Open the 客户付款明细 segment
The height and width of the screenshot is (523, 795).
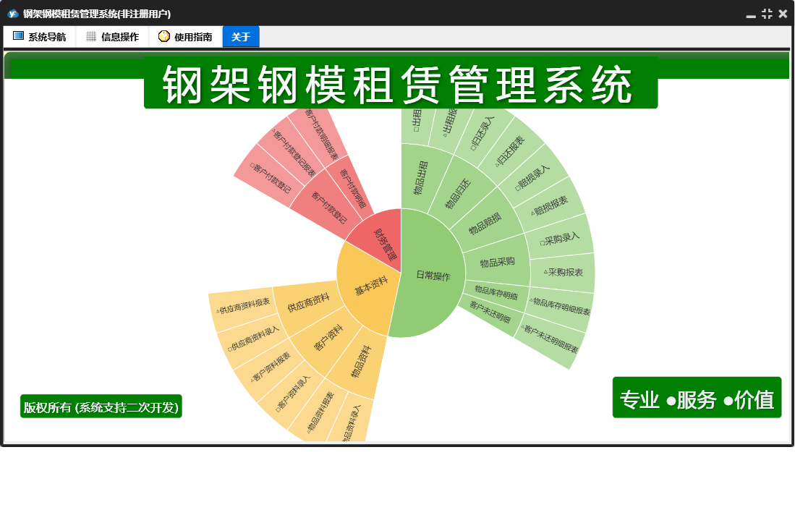pos(352,189)
